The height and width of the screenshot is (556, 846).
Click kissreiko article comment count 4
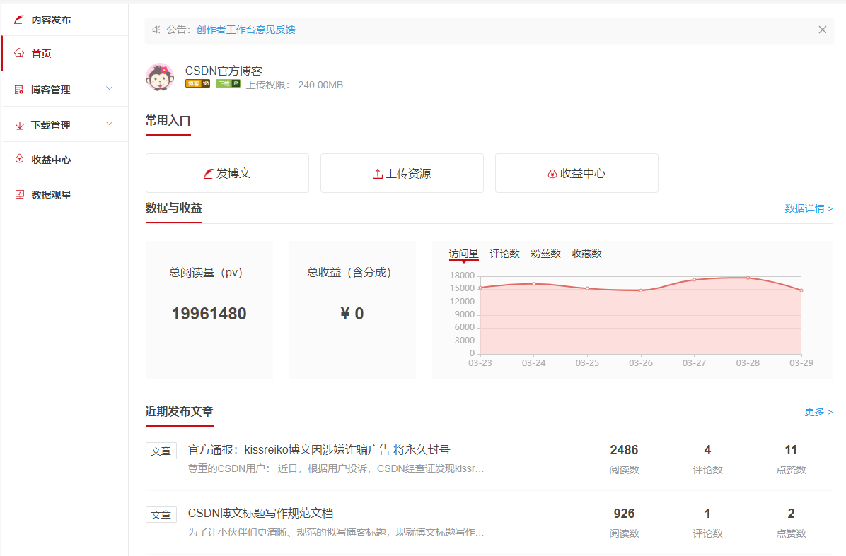[x=707, y=450]
